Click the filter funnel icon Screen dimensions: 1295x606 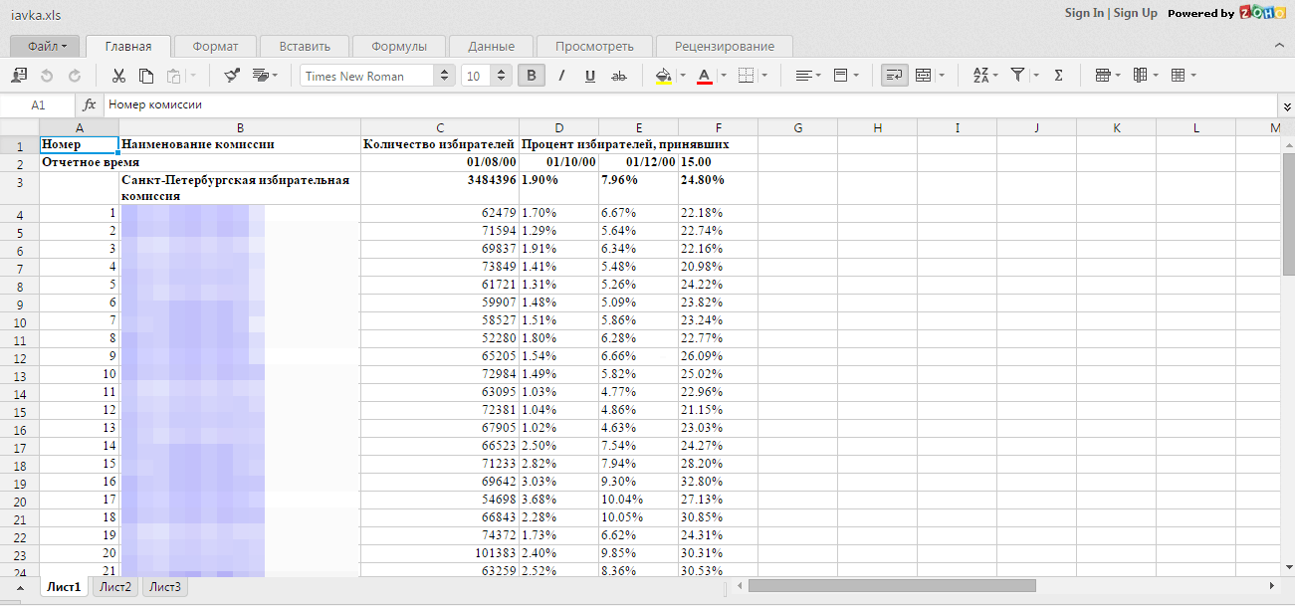(x=1017, y=76)
